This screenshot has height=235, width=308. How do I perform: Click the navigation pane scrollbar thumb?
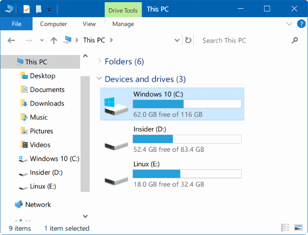(x=85, y=134)
